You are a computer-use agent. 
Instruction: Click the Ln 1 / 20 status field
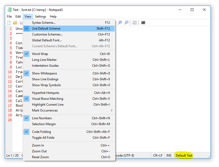[13, 156]
